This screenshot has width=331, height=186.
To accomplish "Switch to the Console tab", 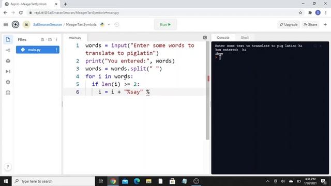I will click(223, 38).
